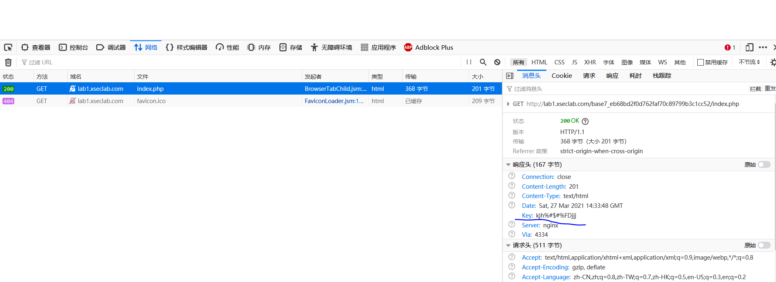The width and height of the screenshot is (776, 282).
Task: Expand the GET request URL arrow
Action: coord(508,104)
